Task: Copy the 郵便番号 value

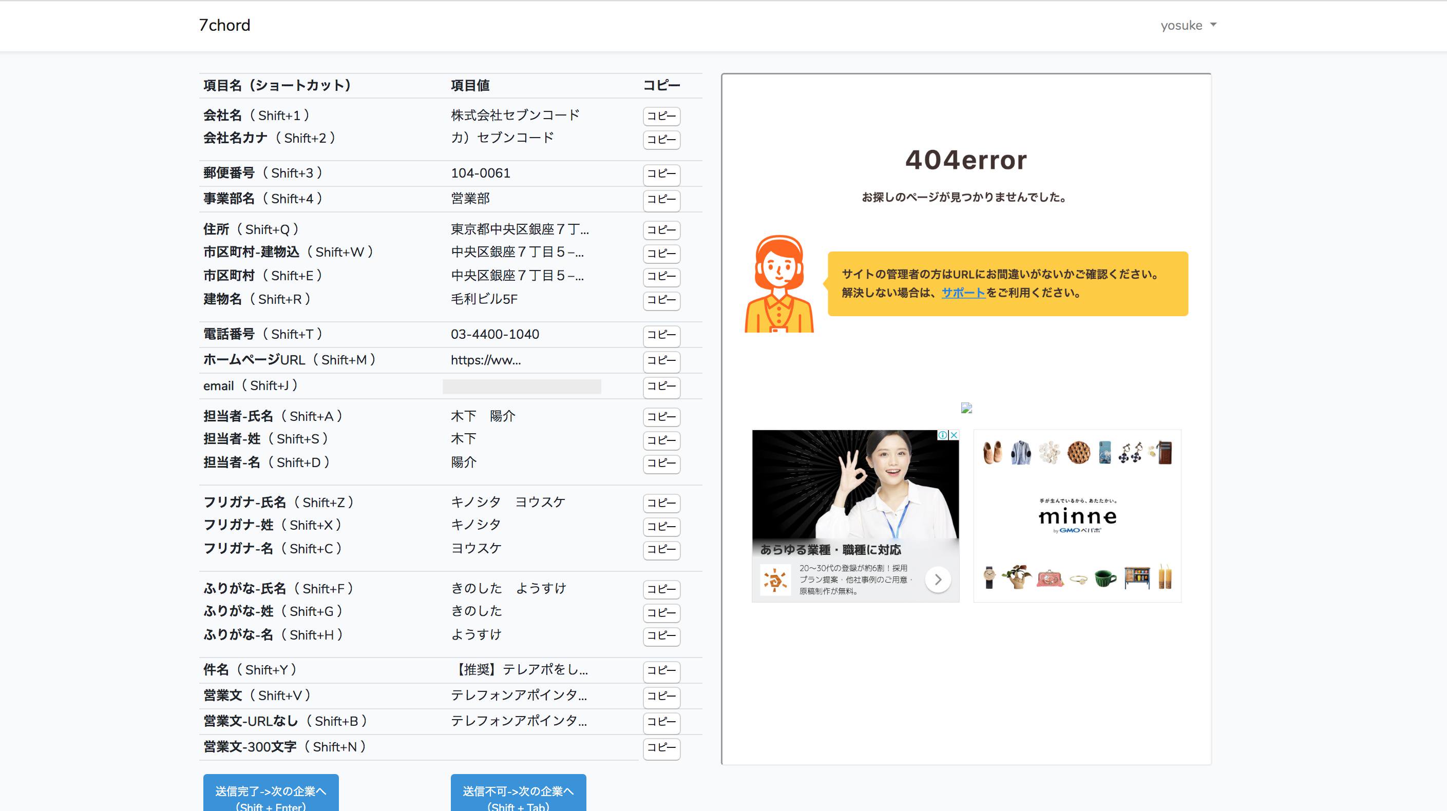Action: (661, 174)
